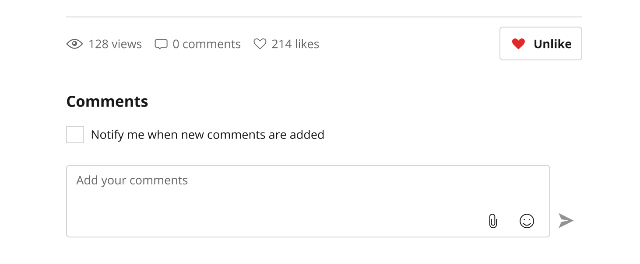Click the word "comments" in the stats row

tap(211, 44)
